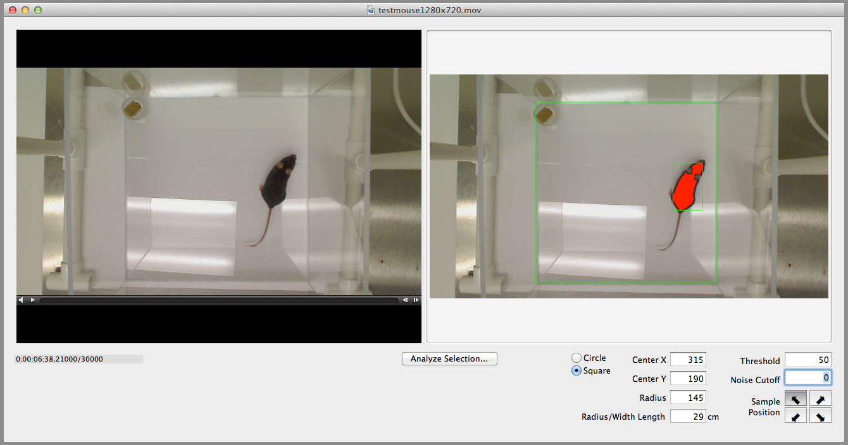Click the Noise Cutoff input field

click(808, 378)
